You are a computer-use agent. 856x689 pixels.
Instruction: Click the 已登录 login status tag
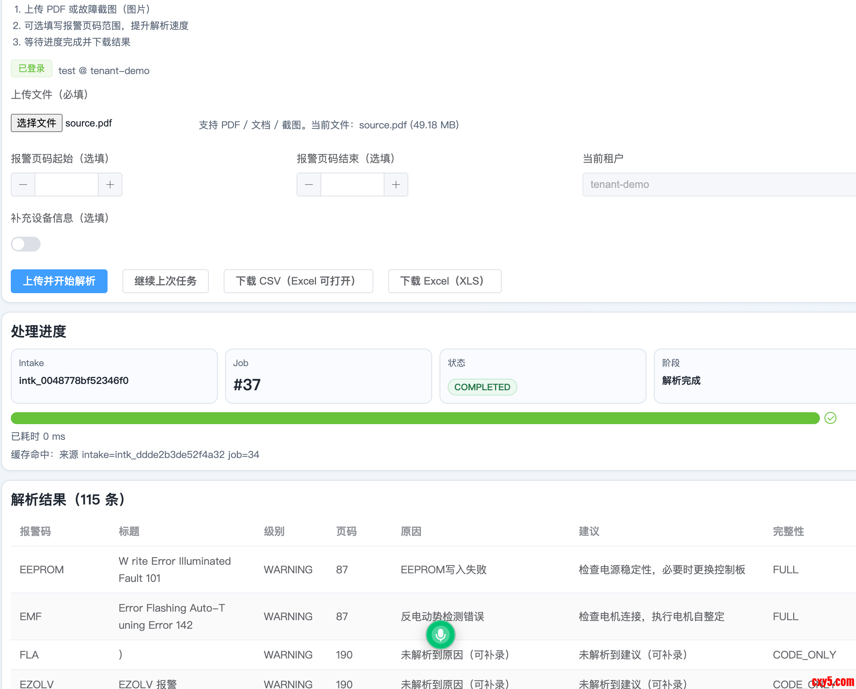pos(31,69)
